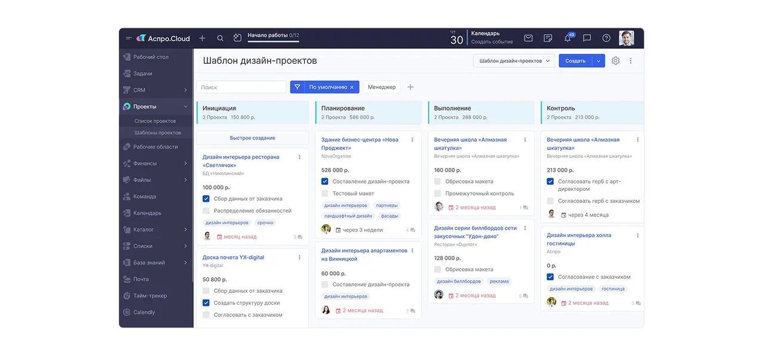Click the notes icon in top bar
Image resolution: width=763 pixels, height=356 pixels.
coord(548,38)
